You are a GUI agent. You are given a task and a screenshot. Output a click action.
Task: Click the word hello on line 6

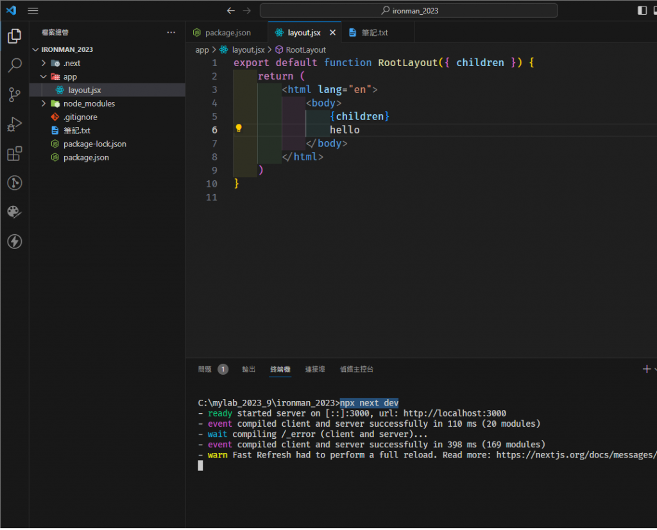click(x=345, y=130)
